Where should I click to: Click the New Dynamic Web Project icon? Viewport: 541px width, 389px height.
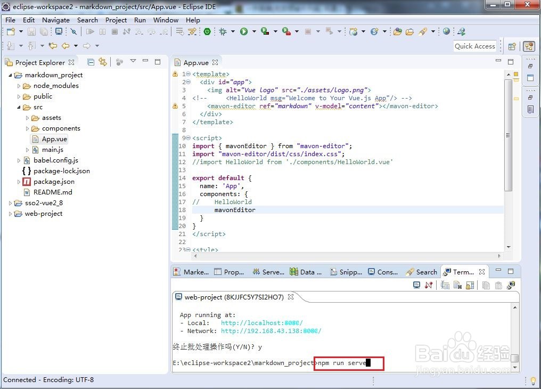pyautogui.click(x=354, y=32)
